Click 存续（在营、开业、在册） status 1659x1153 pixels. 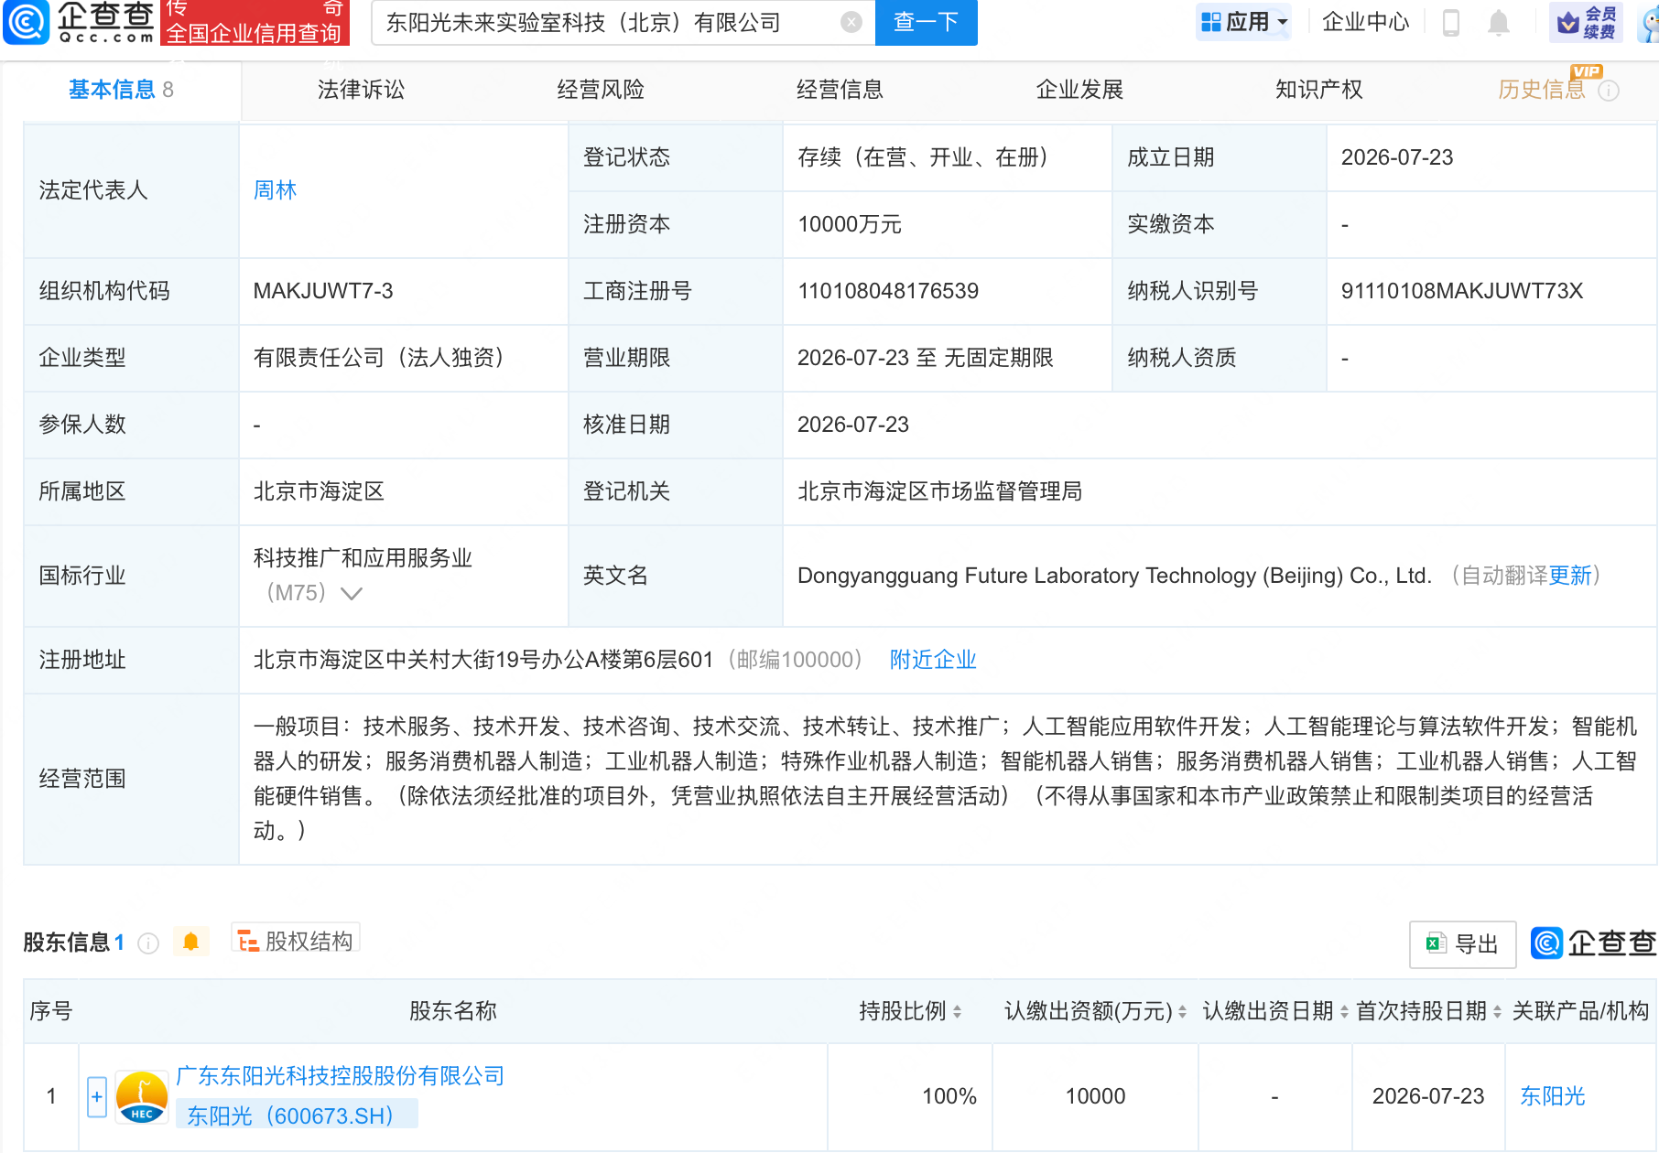pyautogui.click(x=924, y=157)
